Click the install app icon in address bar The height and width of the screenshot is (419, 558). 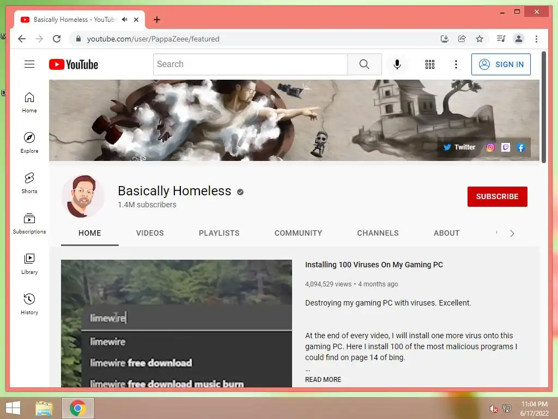point(445,39)
